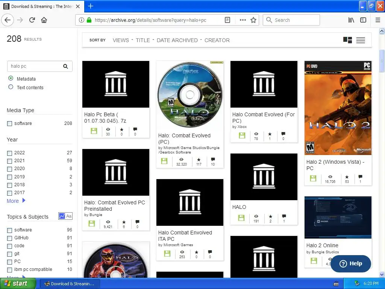Close the Download & Streaming tab
The height and width of the screenshot is (289, 385).
point(78,6)
